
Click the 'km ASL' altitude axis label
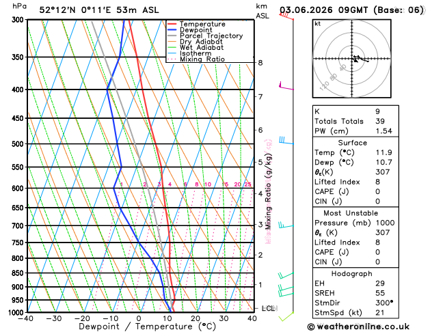coord(263,11)
